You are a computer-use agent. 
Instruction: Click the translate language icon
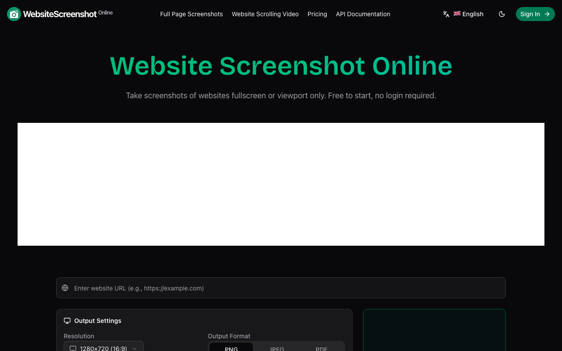click(446, 14)
